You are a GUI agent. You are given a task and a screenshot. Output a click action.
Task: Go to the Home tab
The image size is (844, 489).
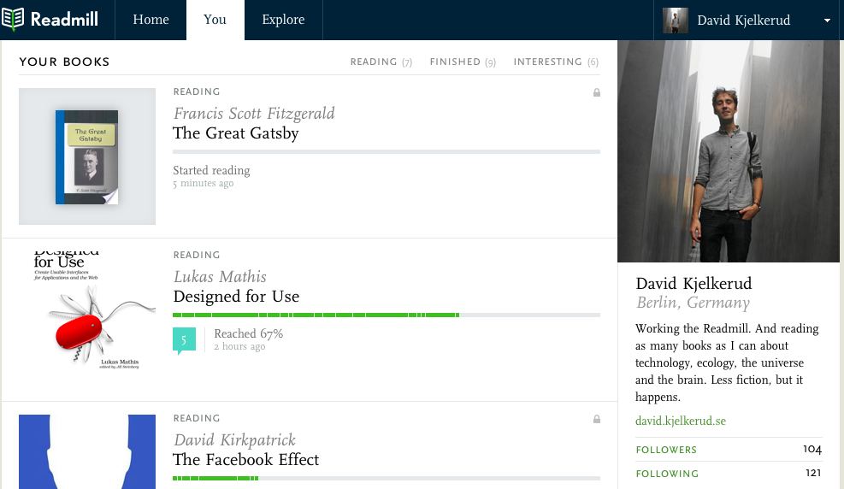(x=151, y=20)
